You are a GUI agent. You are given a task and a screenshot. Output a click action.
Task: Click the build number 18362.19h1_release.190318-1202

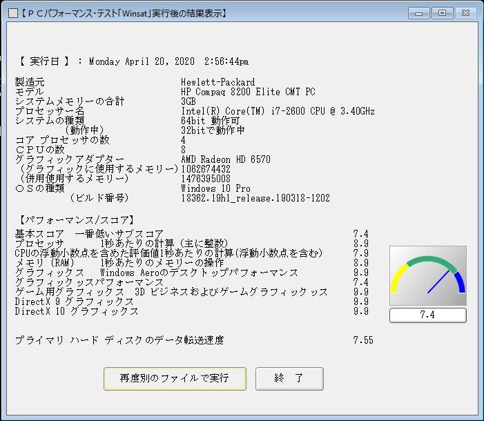pyautogui.click(x=255, y=198)
